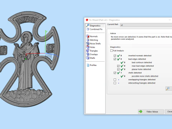Click the Holes icon
This screenshot has width=172, height=129.
[x=88, y=47]
